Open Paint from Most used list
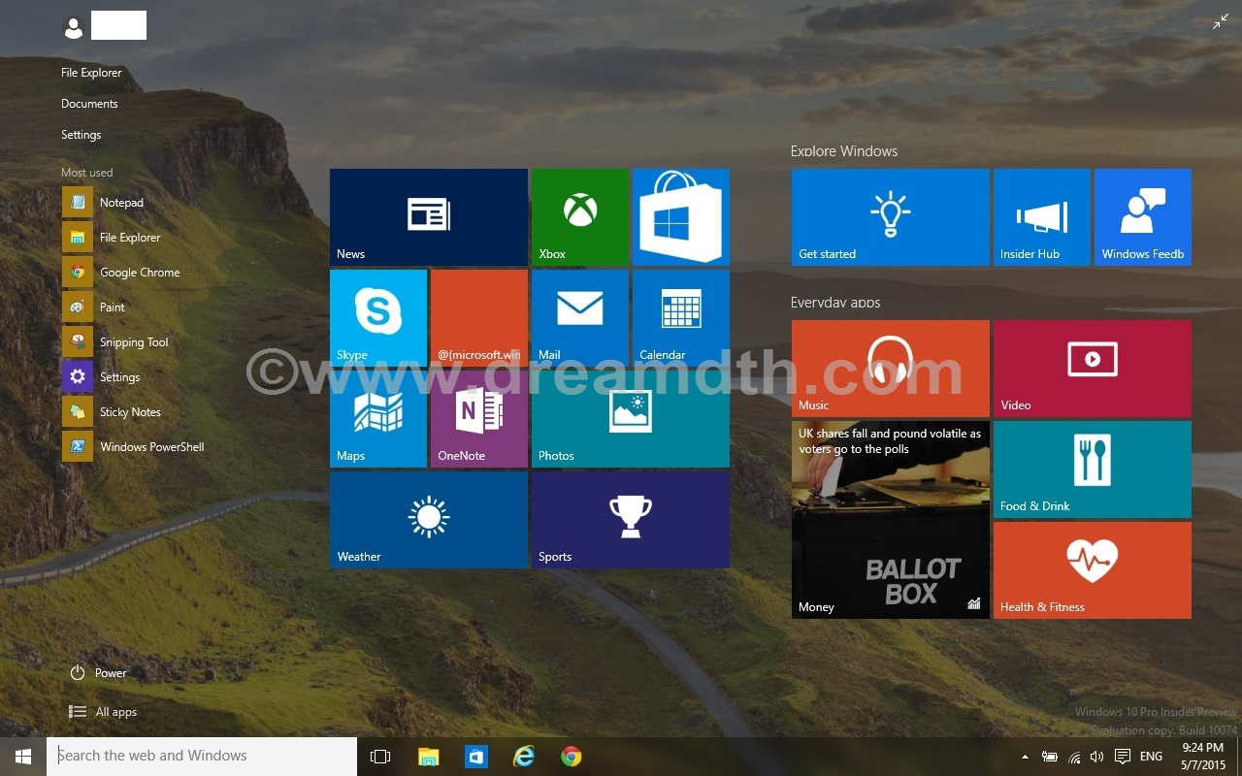The width and height of the screenshot is (1242, 776). [93, 307]
